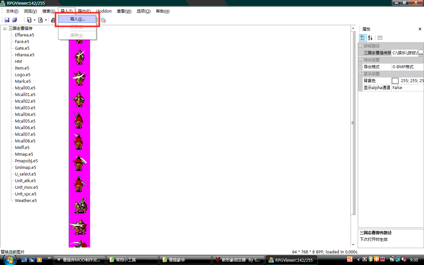Open the 搜索(S) menu
Image resolution: width=424 pixels, height=265 pixels.
(x=49, y=11)
